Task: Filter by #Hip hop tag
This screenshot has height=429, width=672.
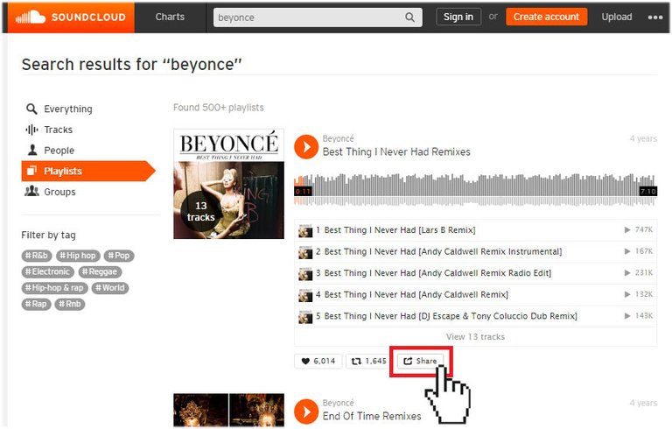Action: [x=78, y=256]
